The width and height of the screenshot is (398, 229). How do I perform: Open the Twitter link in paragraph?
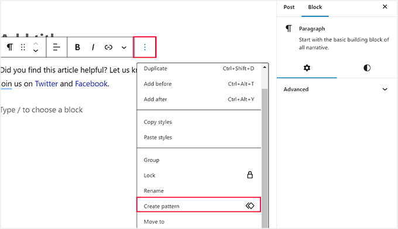click(x=46, y=84)
